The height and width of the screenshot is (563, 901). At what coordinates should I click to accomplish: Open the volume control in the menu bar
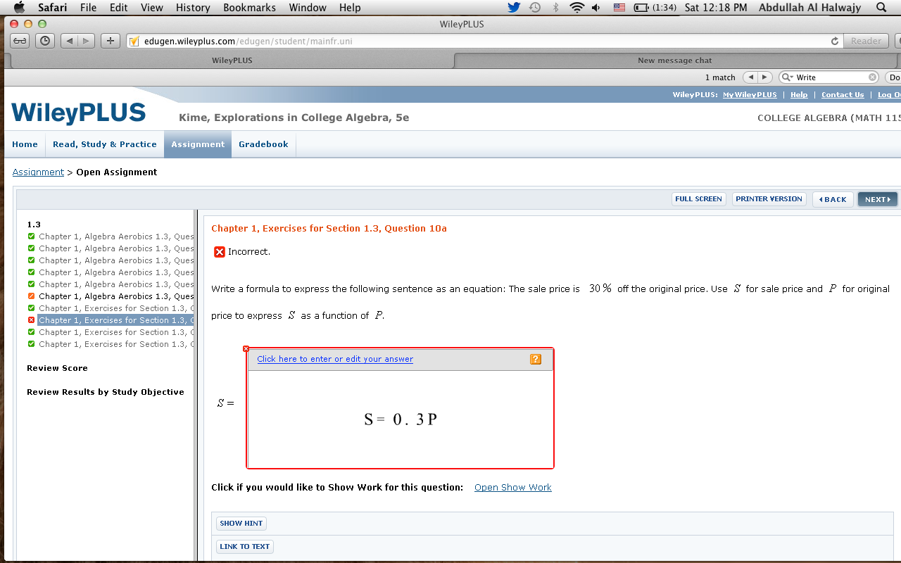[596, 8]
